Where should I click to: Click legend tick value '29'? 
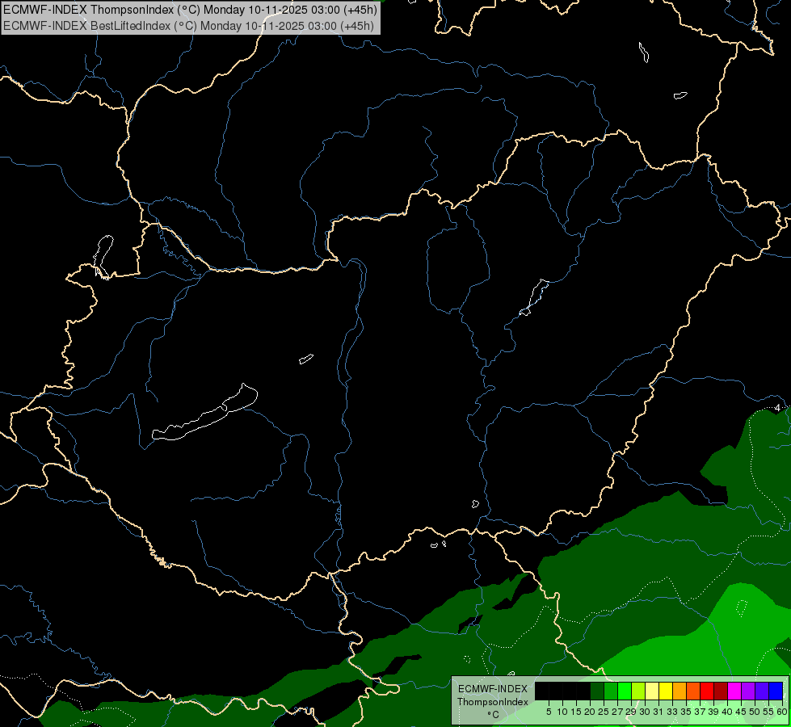pyautogui.click(x=631, y=712)
